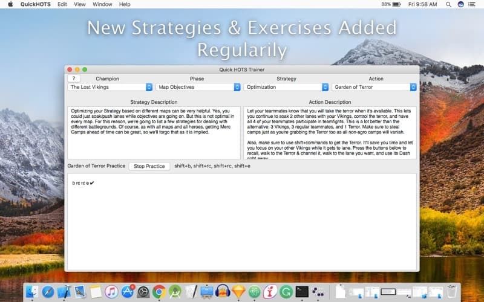Open the App Store dock icon
The image size is (484, 302).
(128, 292)
